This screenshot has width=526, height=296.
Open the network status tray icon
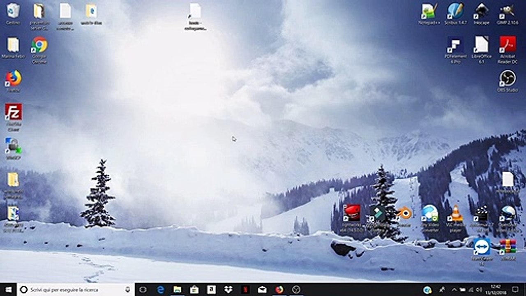[471, 290]
